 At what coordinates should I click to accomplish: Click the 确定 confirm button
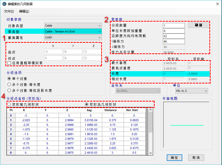175,158
